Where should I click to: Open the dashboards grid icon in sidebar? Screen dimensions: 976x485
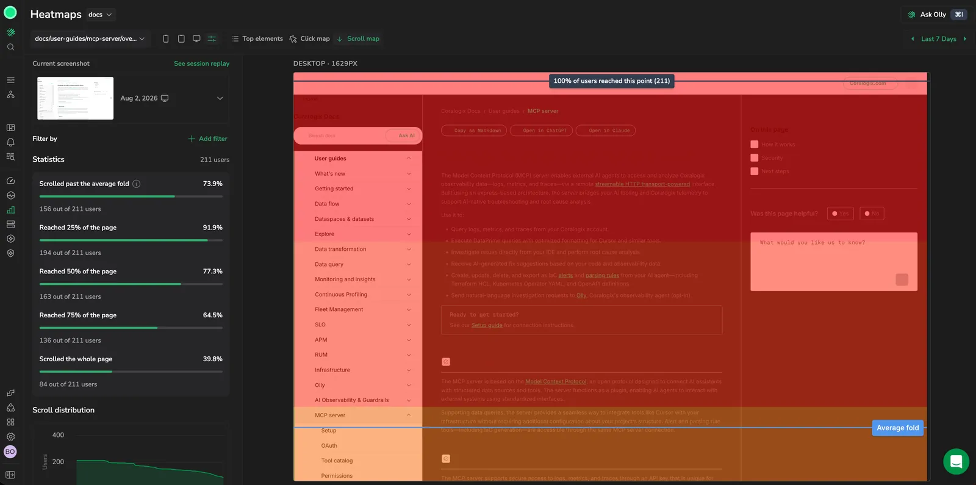[10, 128]
